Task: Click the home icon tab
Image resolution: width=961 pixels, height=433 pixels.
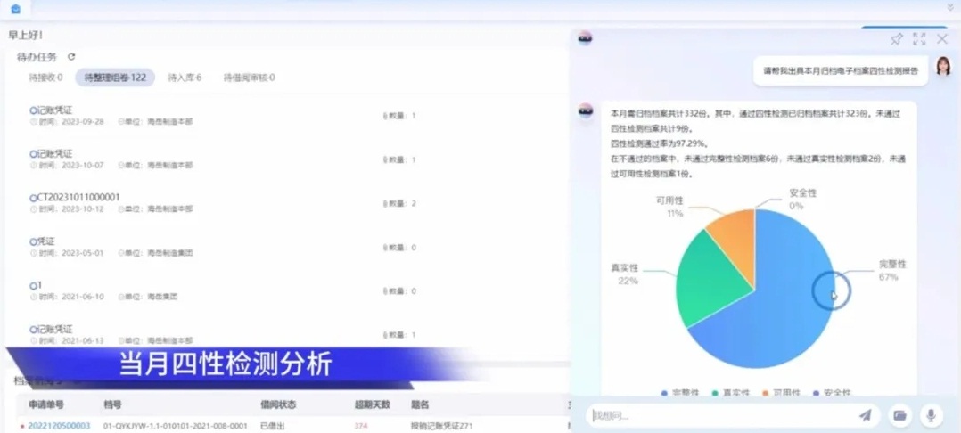Action: (x=15, y=9)
